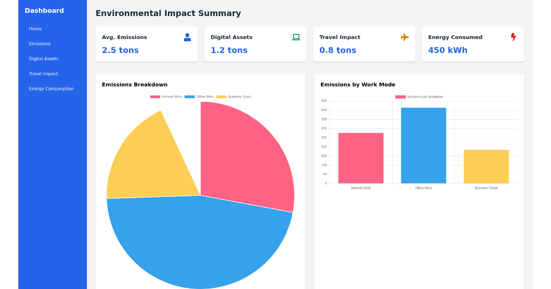Click the yellow legend swatch for Business Travel
Screen dimensions: 551x289
(x=221, y=96)
